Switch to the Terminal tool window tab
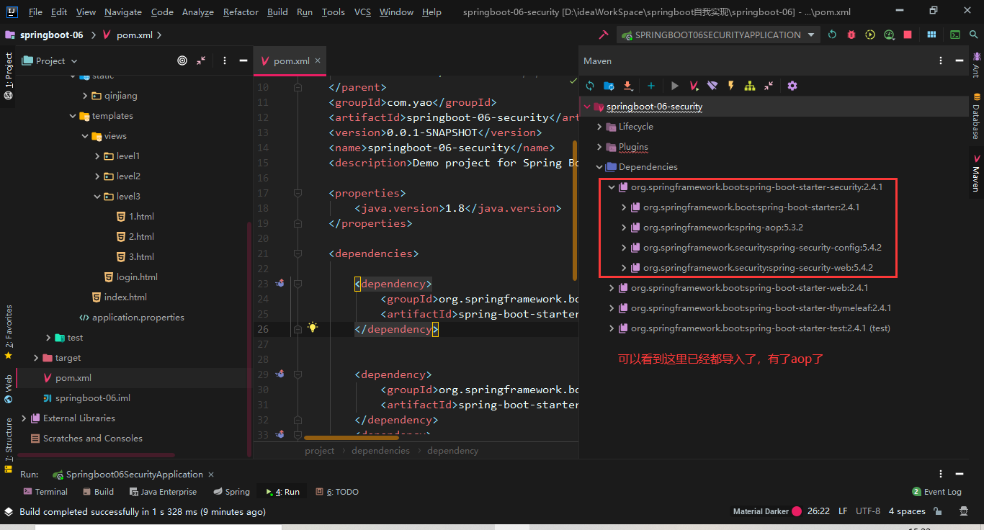 [x=45, y=492]
